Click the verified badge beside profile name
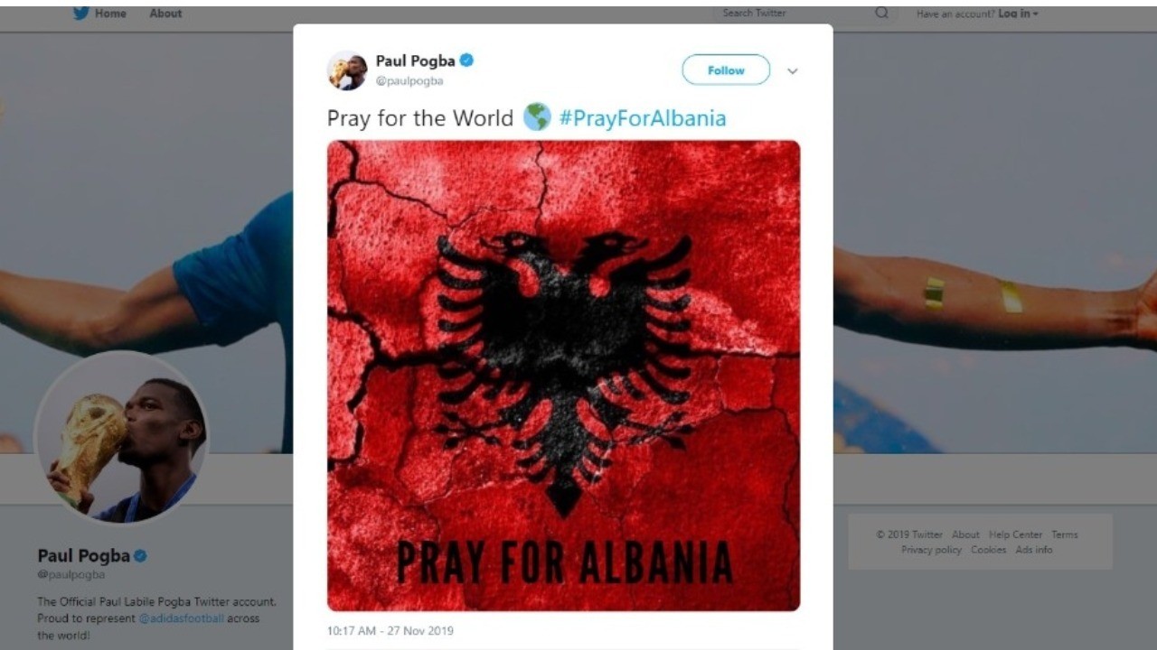Screen dimensions: 1157x650 [140, 556]
